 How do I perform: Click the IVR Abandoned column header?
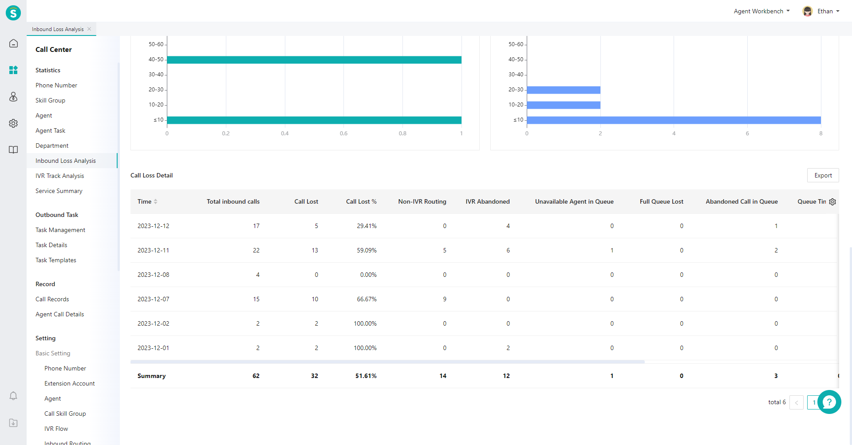click(488, 201)
